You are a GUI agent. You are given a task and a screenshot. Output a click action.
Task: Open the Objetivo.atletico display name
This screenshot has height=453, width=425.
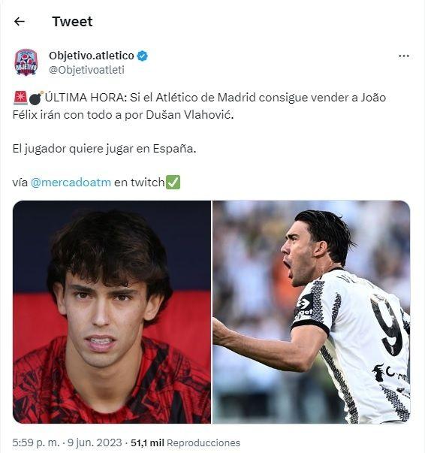[x=92, y=56]
